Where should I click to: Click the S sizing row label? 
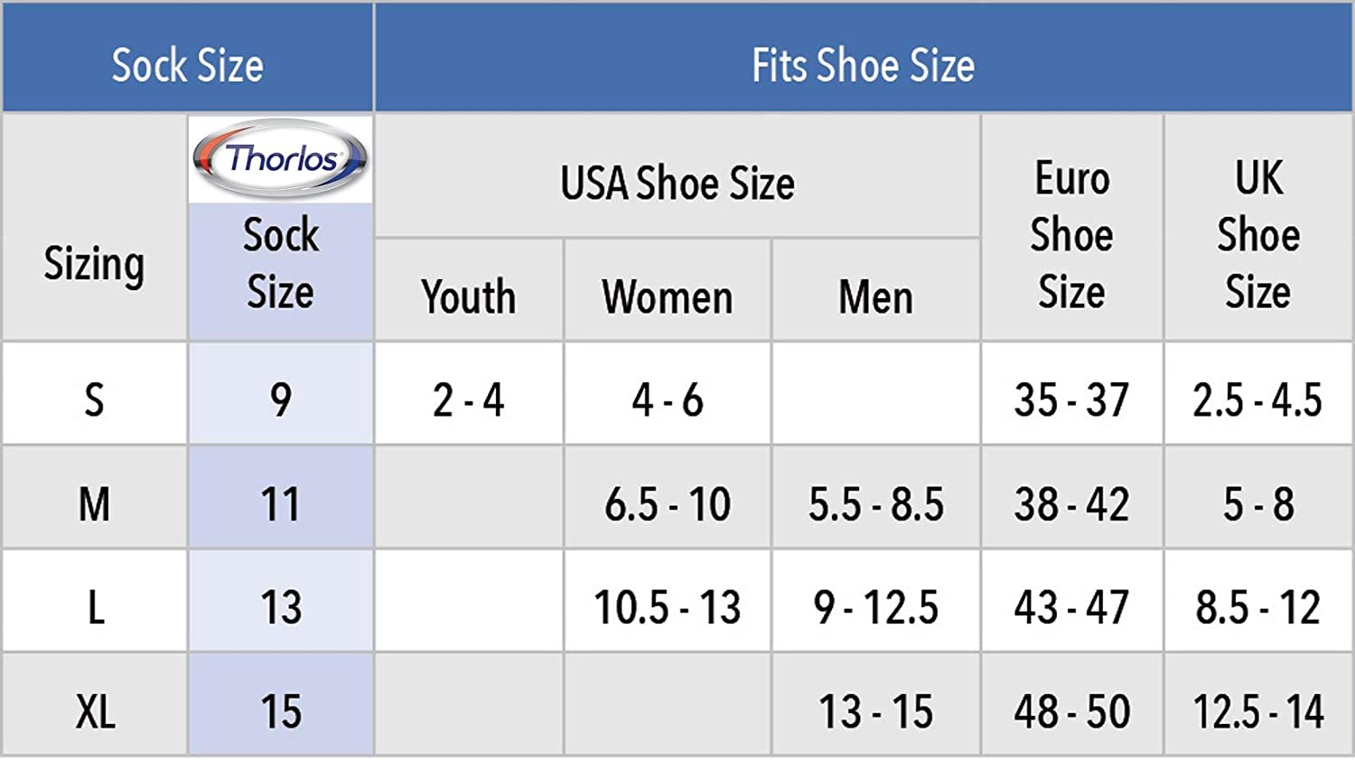click(x=94, y=399)
